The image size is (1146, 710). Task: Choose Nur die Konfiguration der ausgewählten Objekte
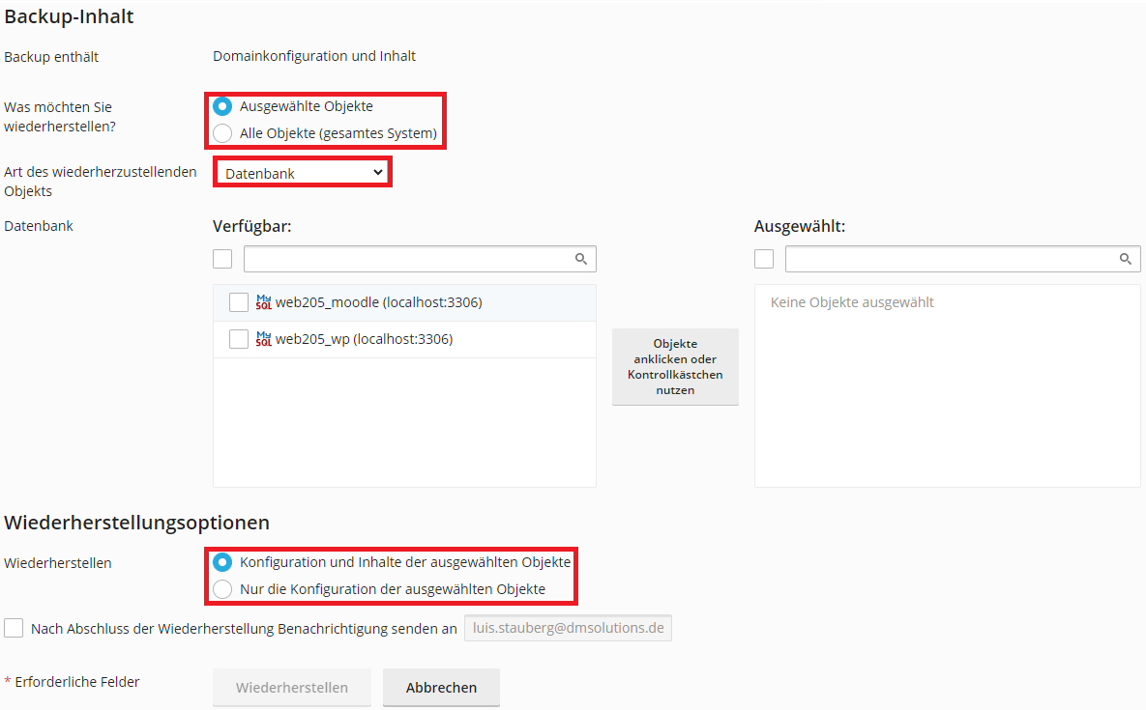pos(222,589)
